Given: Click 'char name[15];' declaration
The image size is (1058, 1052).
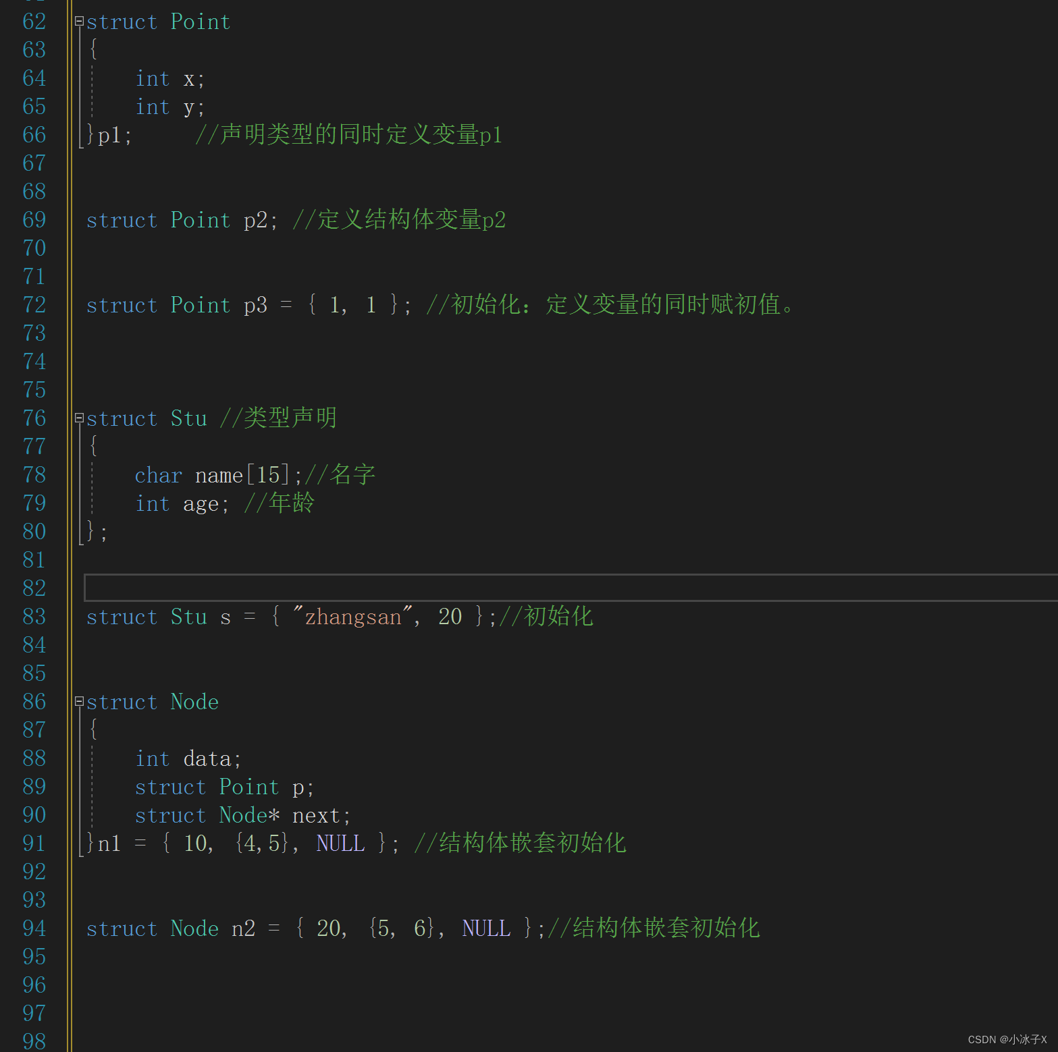Looking at the screenshot, I should tap(219, 476).
